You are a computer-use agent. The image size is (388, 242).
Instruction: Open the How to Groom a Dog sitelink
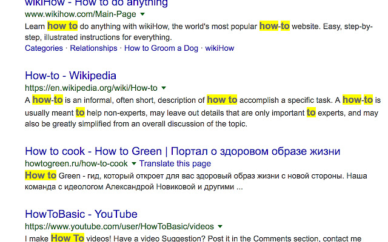[x=161, y=48]
